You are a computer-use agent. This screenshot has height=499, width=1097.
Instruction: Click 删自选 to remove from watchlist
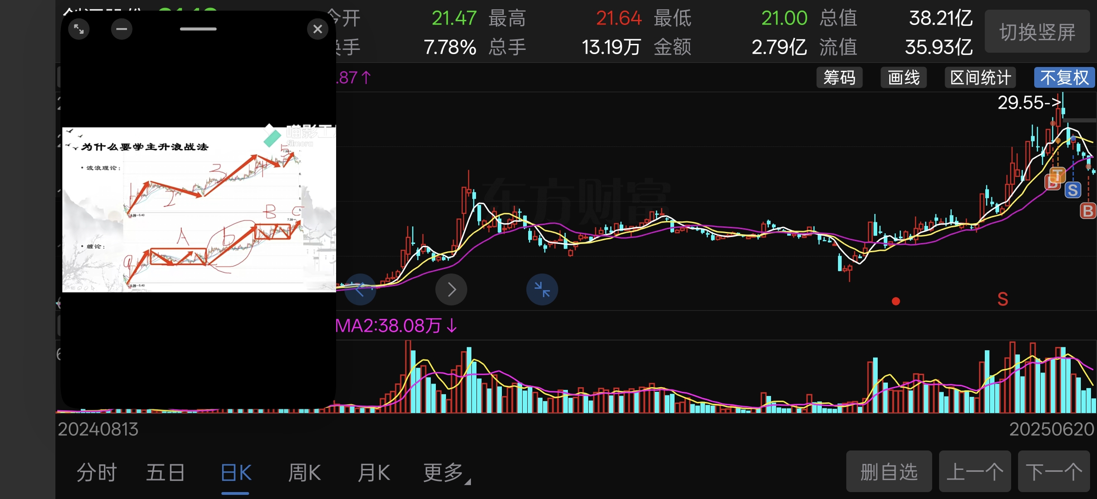889,472
